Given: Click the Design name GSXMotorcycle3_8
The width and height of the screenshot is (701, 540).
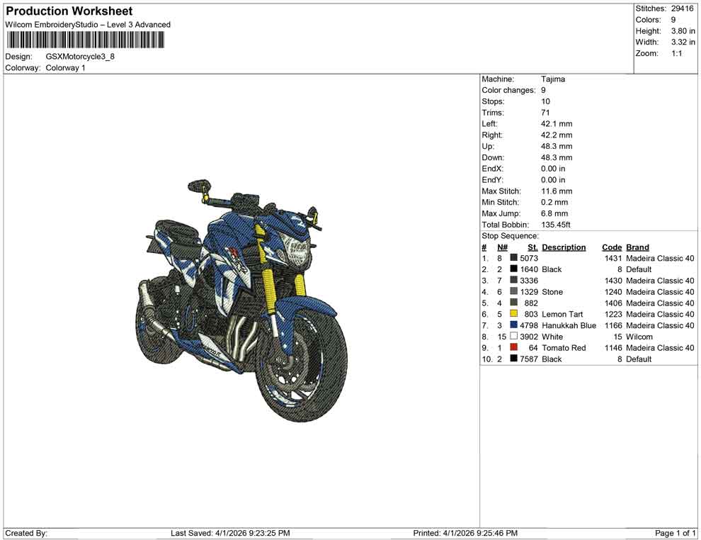Looking at the screenshot, I should click(79, 57).
